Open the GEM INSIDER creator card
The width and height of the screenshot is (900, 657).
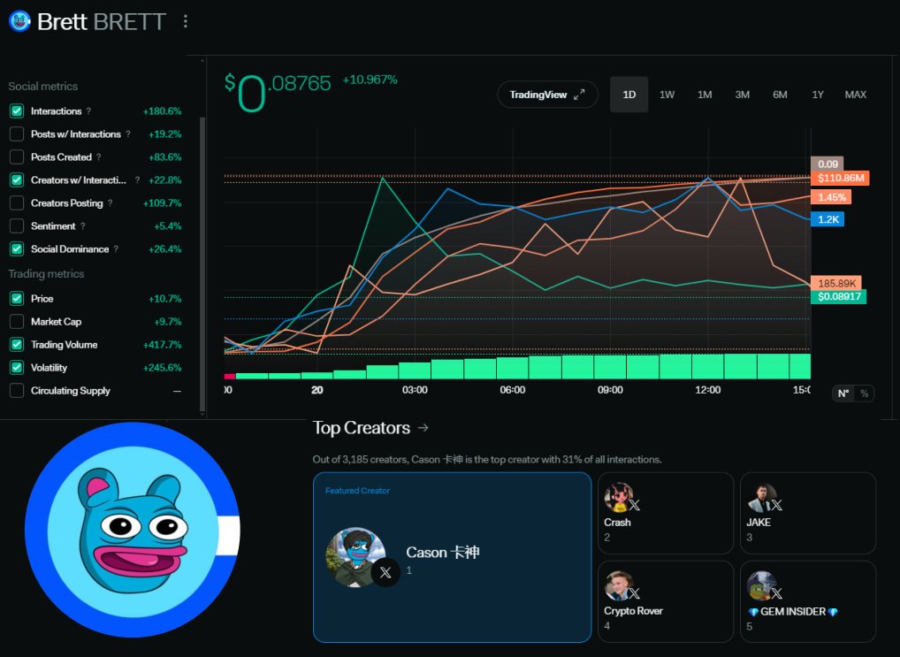click(x=808, y=601)
